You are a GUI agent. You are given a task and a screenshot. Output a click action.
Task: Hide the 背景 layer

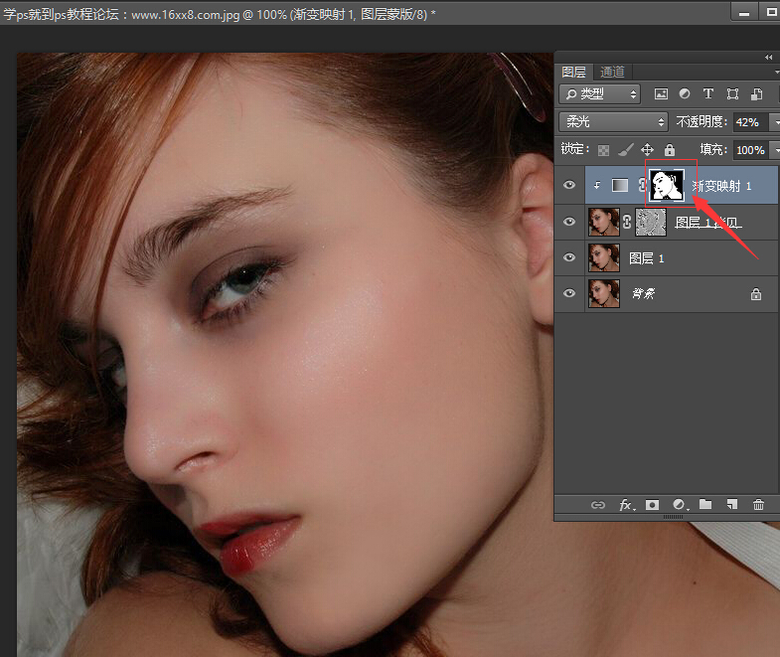[569, 293]
